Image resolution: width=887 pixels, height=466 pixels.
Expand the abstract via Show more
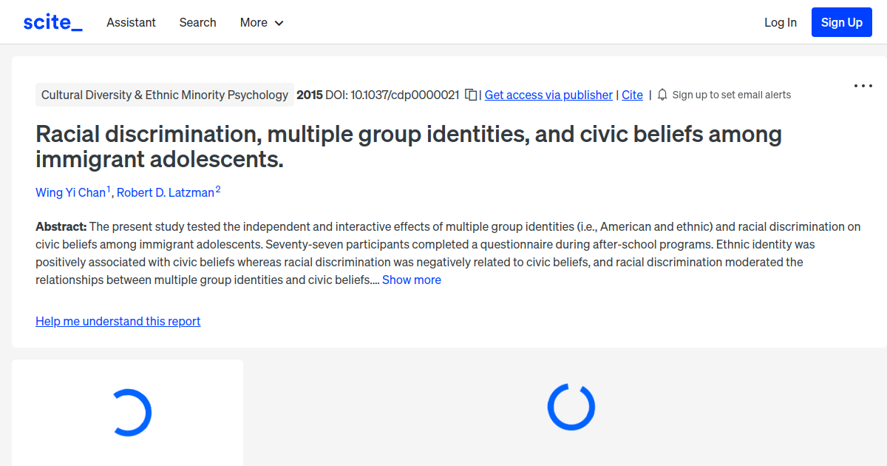click(411, 280)
